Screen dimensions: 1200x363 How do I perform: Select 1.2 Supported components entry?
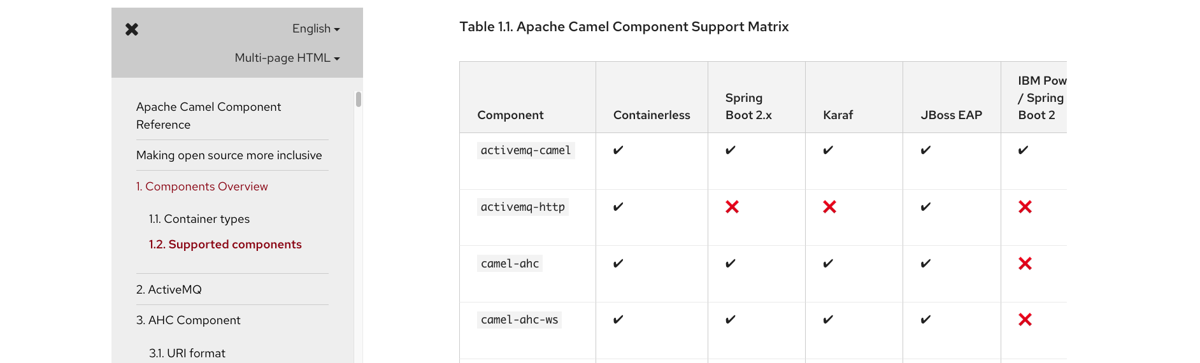(225, 245)
